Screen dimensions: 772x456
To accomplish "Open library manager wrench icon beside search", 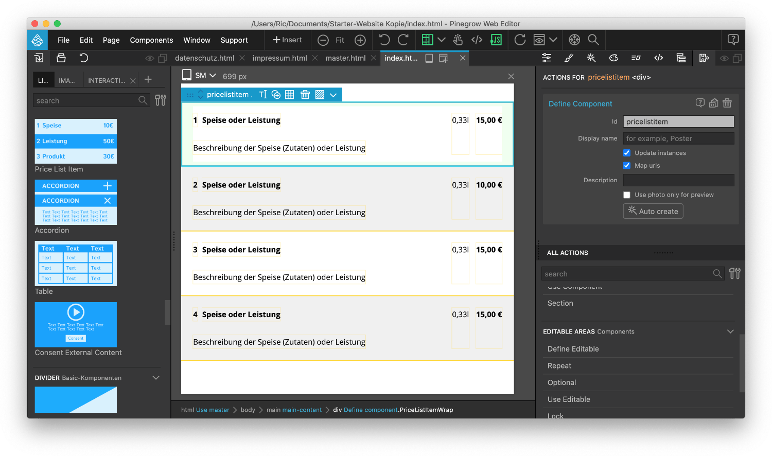I will tap(161, 100).
